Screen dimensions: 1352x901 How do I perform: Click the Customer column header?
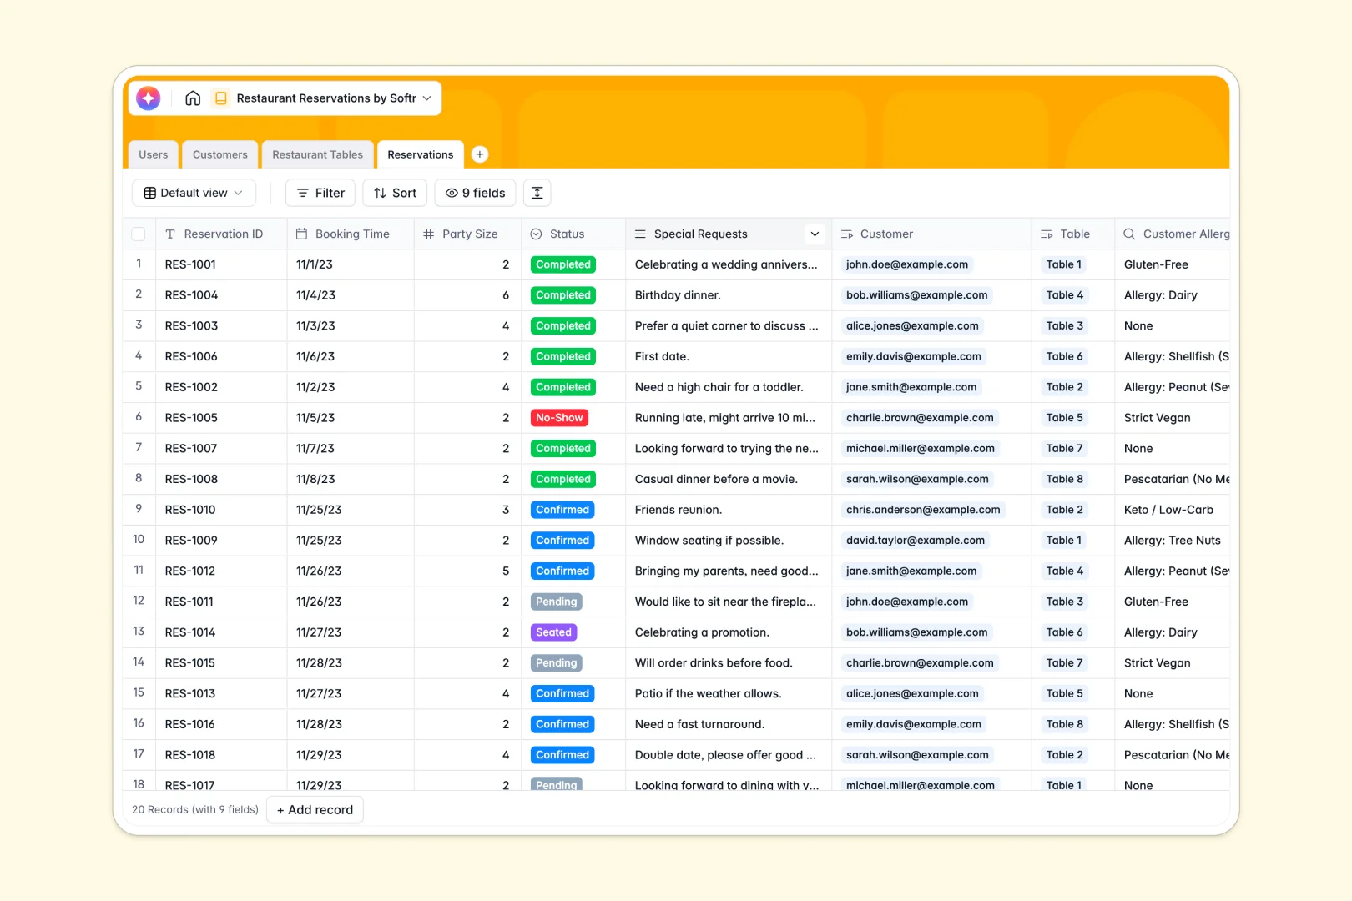[x=931, y=234]
